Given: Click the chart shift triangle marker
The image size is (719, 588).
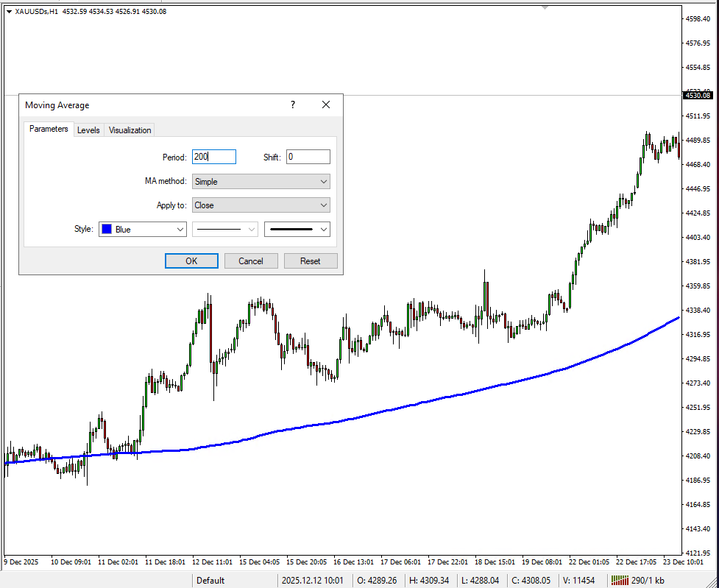Looking at the screenshot, I should tap(545, 7).
